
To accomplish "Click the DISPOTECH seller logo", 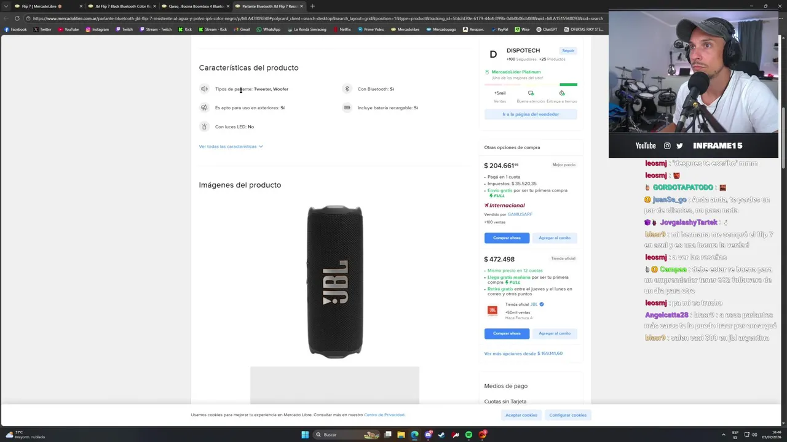I will click(493, 54).
